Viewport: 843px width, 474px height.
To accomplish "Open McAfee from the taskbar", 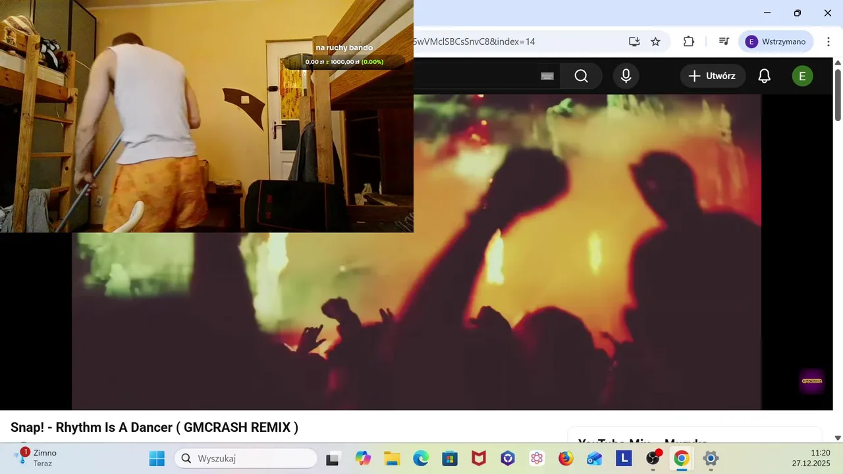I will [x=479, y=458].
